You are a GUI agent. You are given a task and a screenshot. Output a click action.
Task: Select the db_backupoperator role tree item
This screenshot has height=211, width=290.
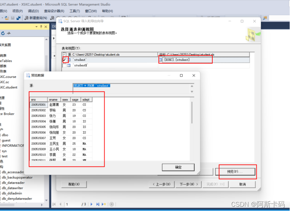(x=17, y=178)
